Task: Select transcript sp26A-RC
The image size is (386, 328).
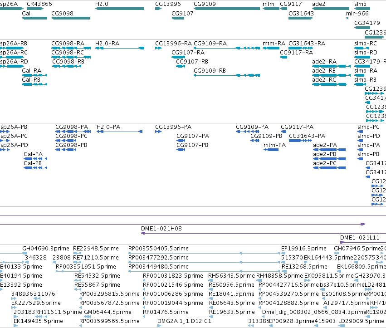Action: [12, 57]
